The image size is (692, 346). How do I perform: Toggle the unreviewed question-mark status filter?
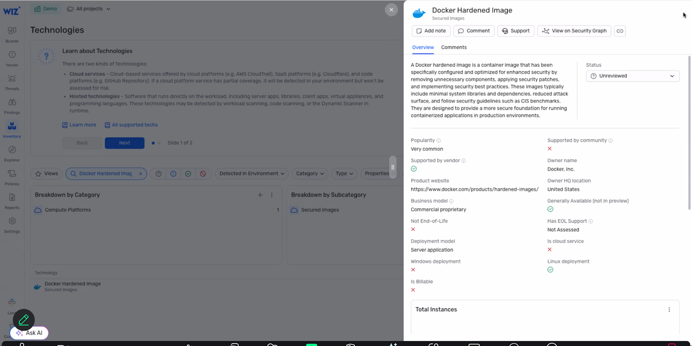[x=159, y=174]
